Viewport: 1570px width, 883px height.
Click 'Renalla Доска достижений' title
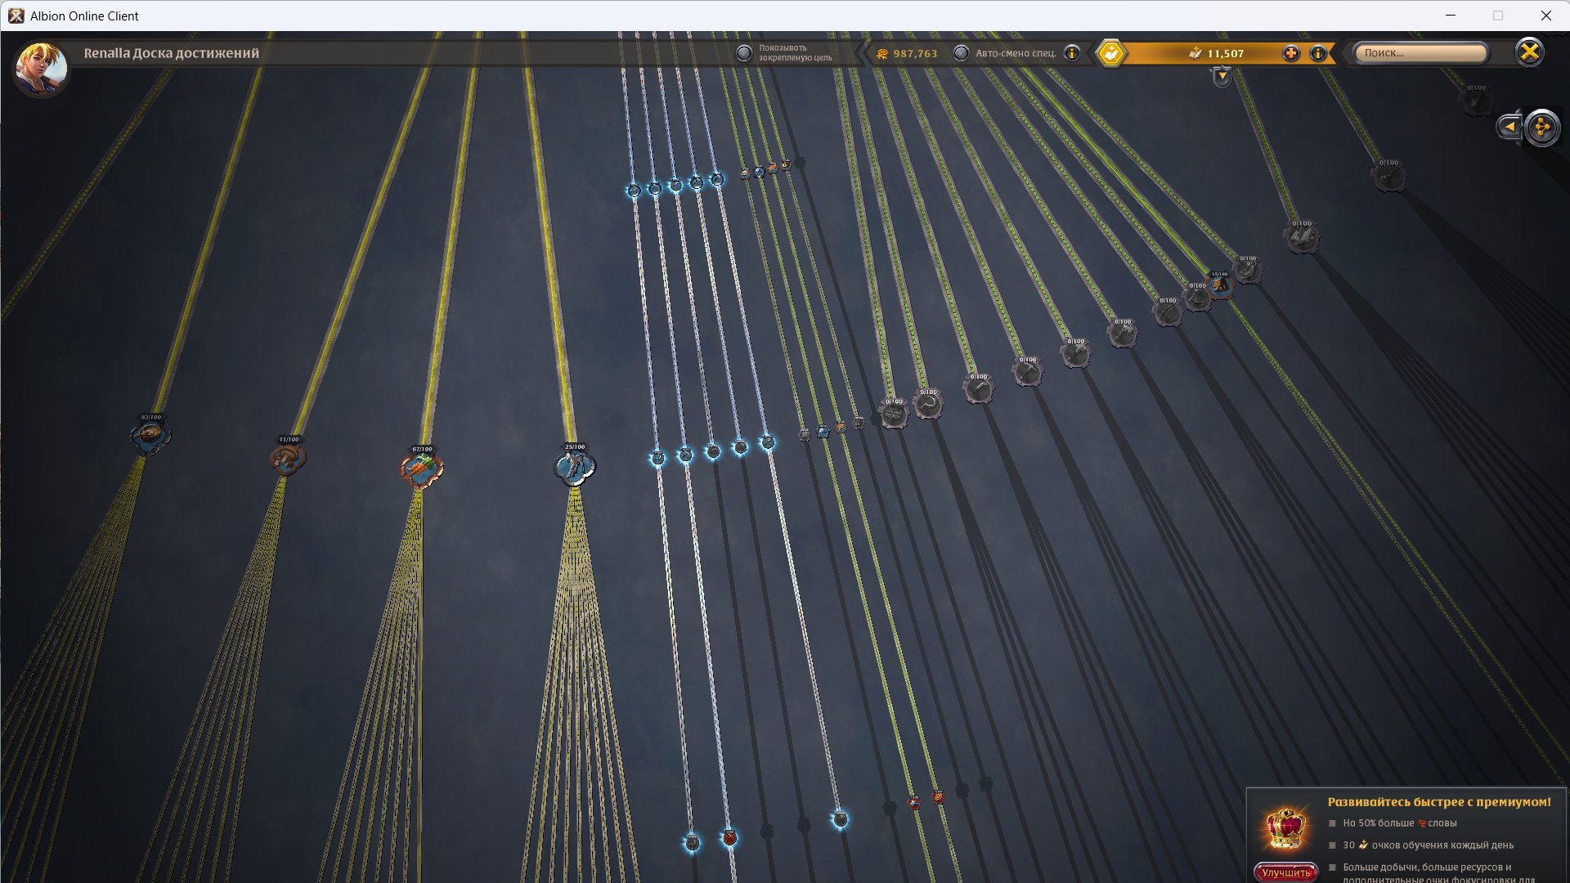(172, 53)
